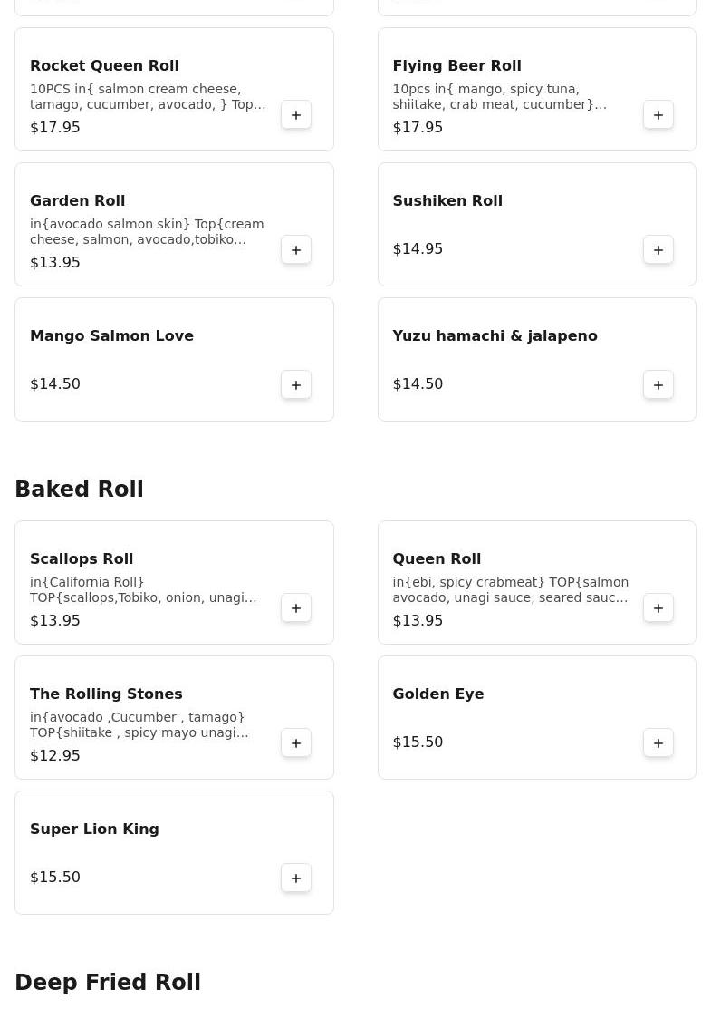The height and width of the screenshot is (1009, 711).
Task: Open the Golden Eye item title
Action: (x=437, y=694)
